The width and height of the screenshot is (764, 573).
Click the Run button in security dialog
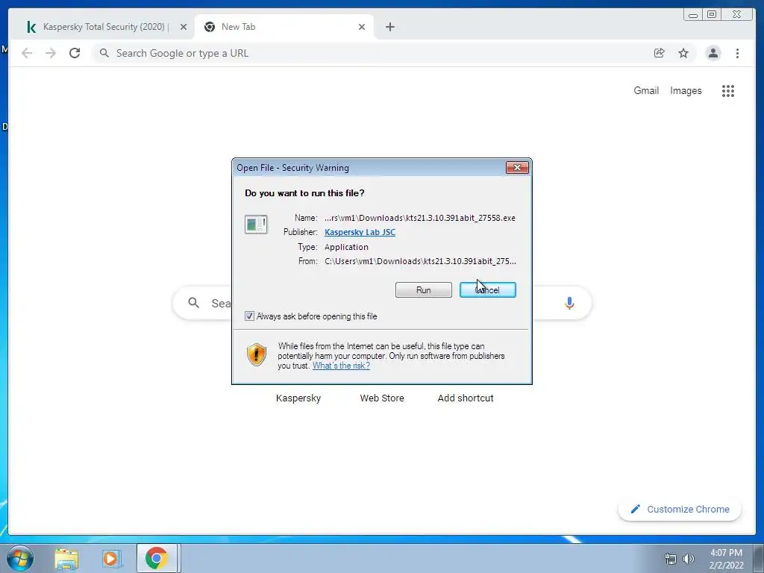424,290
